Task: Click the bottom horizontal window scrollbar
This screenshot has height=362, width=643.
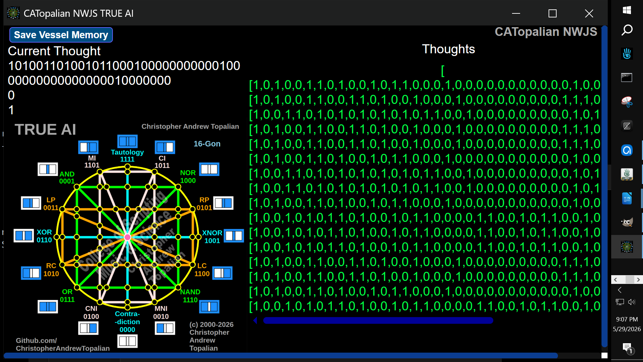Action: click(281, 355)
